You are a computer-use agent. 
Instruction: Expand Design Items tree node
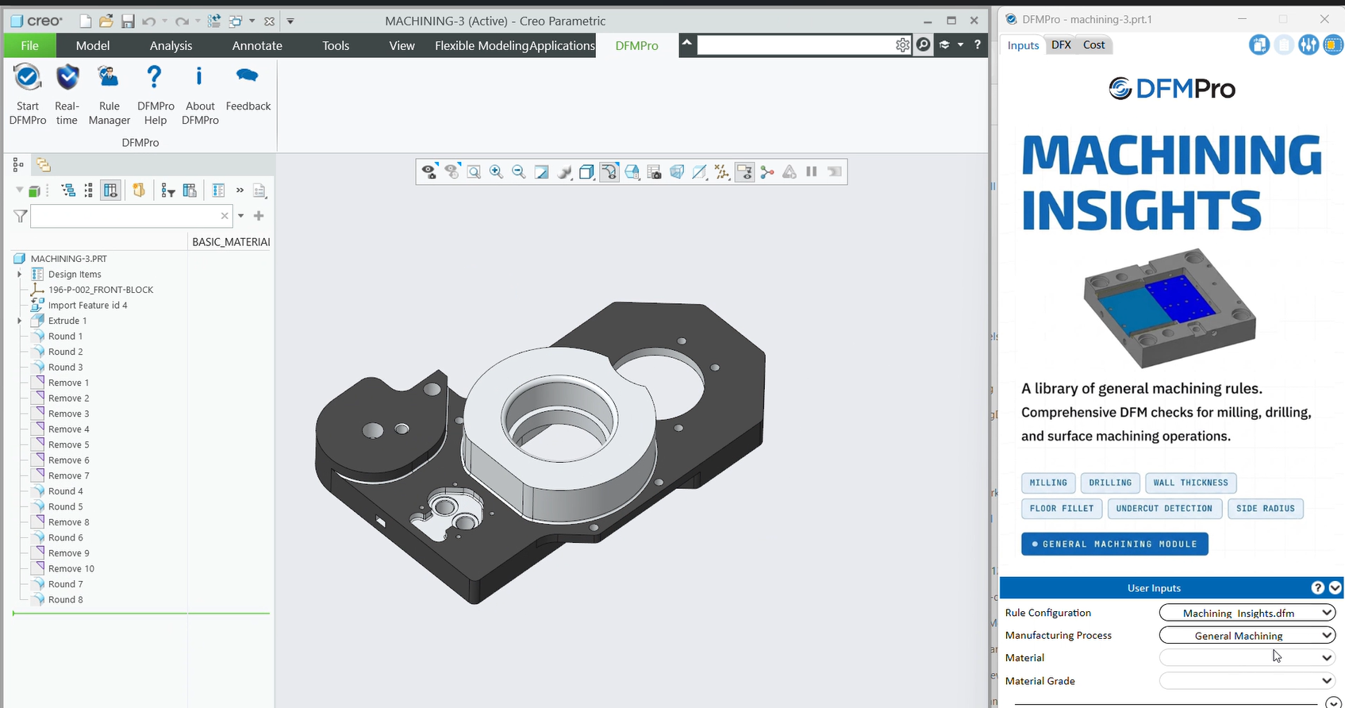tap(20, 275)
